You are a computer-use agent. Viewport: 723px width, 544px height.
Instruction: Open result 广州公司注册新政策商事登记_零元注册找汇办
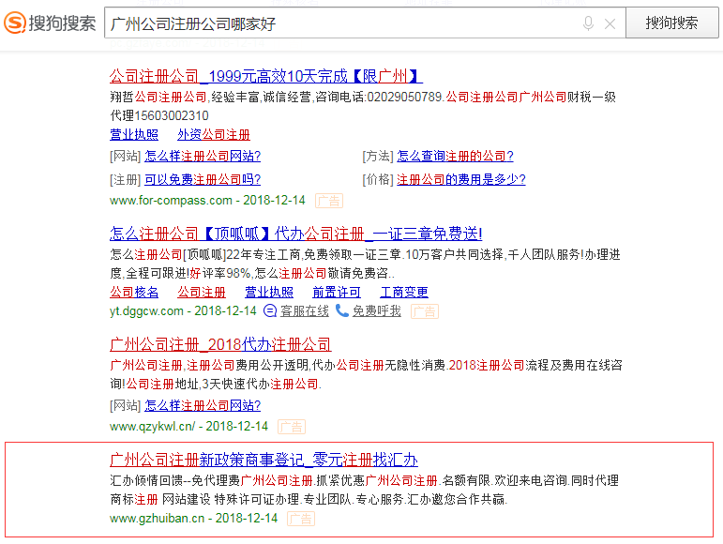(264, 460)
